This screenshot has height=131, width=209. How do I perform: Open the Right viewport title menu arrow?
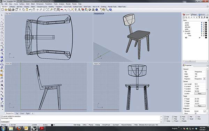99,64
